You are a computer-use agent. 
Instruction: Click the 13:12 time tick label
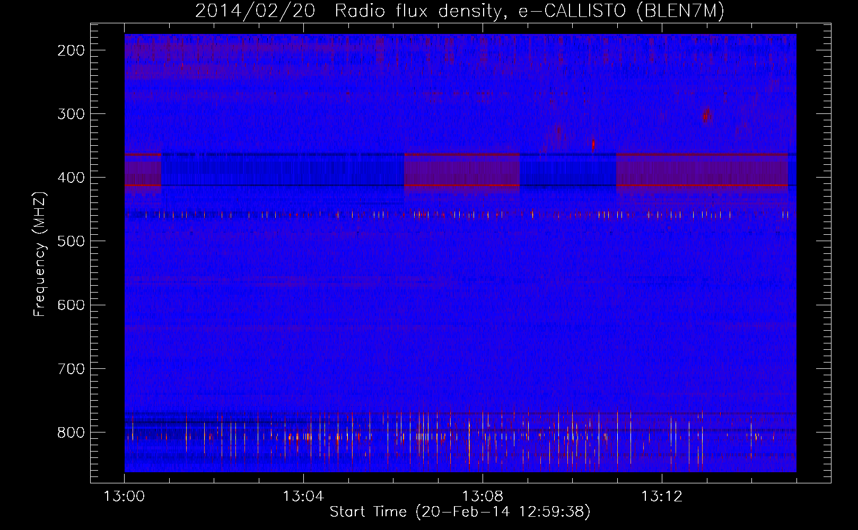(x=662, y=497)
